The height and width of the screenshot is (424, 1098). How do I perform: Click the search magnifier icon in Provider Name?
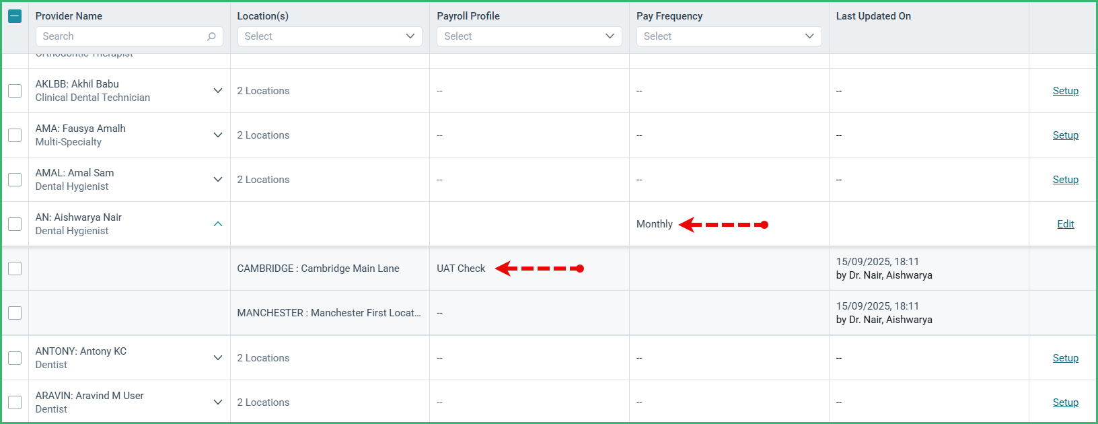[x=211, y=36]
